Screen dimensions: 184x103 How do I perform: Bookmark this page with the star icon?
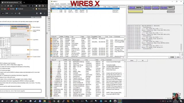32,6
